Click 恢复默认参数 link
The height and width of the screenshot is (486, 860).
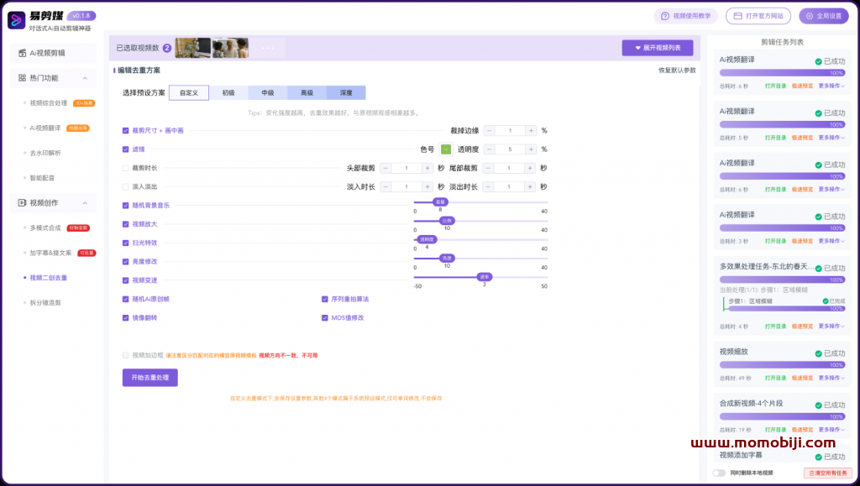click(x=676, y=71)
